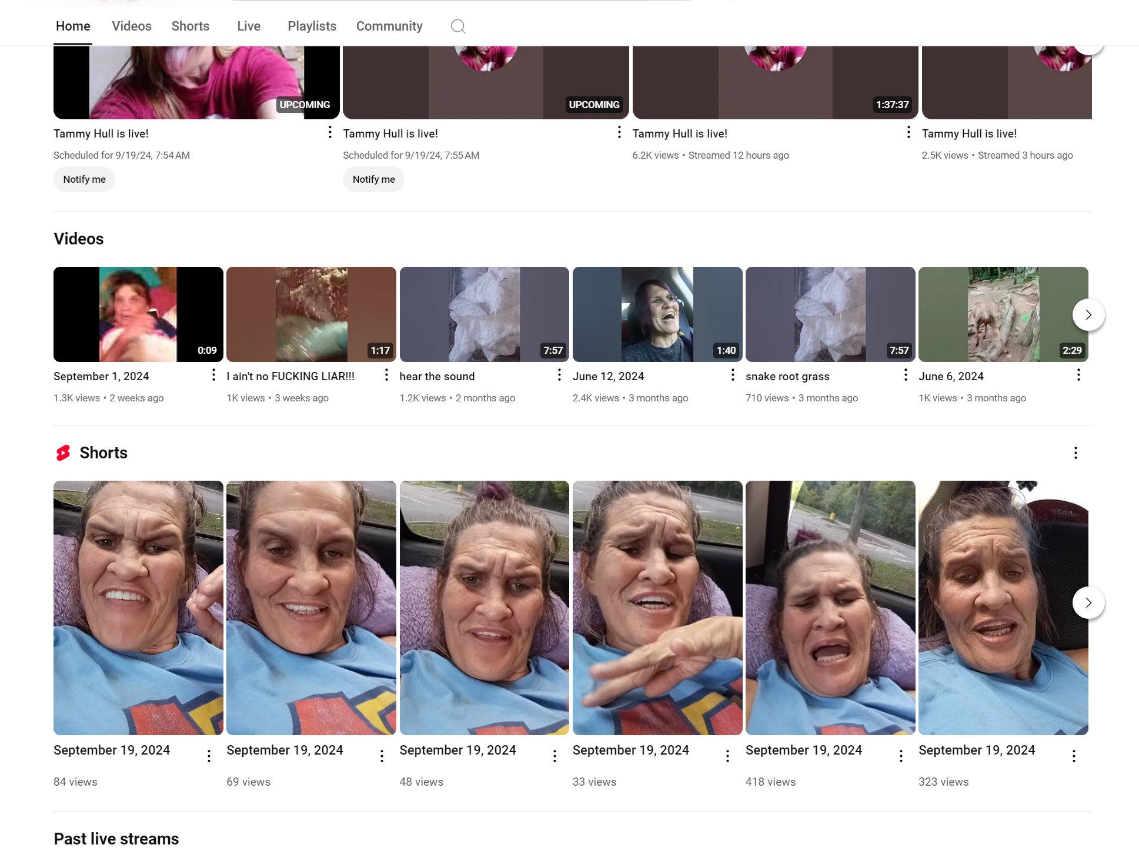The image size is (1139, 848).
Task: Open options for I ain't no LIAR video
Action: [x=386, y=375]
